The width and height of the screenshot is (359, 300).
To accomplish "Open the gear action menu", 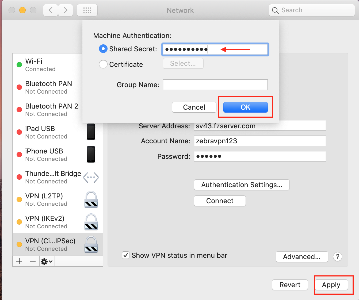I will coord(46,261).
